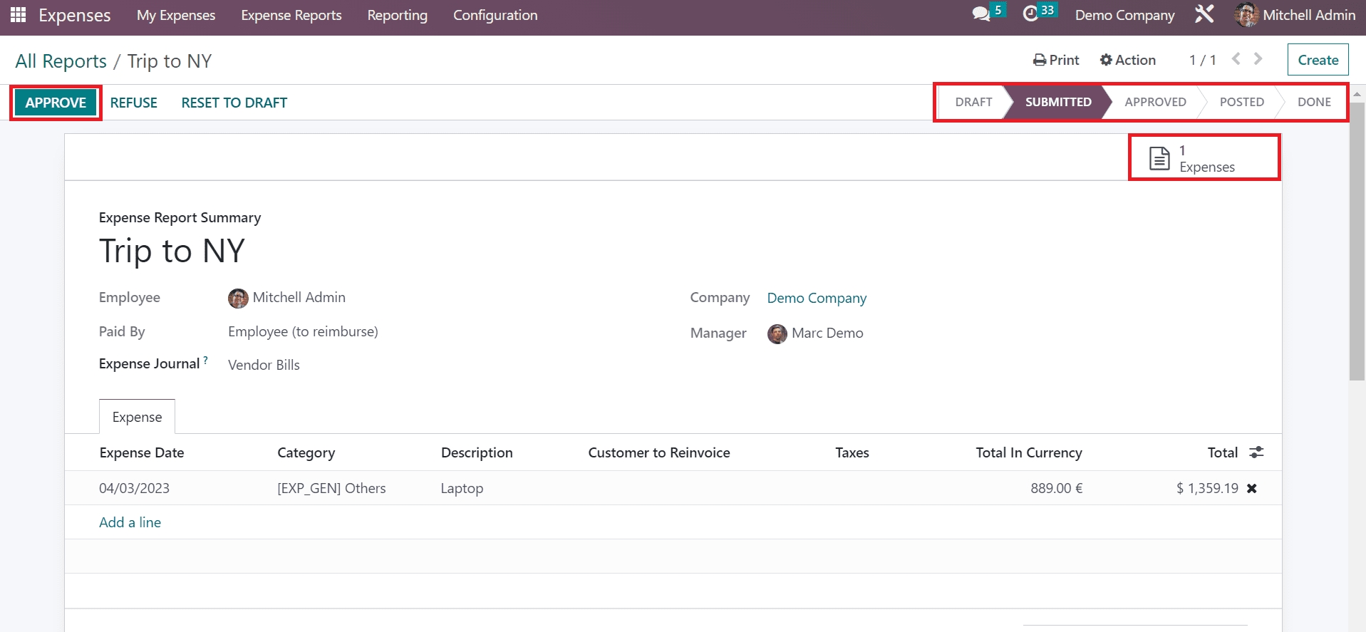Click the Approve button
1366x632 pixels.
click(56, 103)
